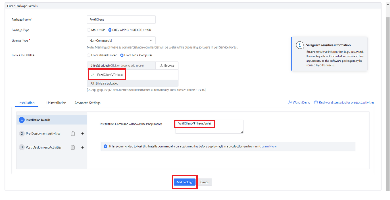The height and width of the screenshot is (200, 390).
Task: Click the file drop area to add more
Action: point(121,65)
